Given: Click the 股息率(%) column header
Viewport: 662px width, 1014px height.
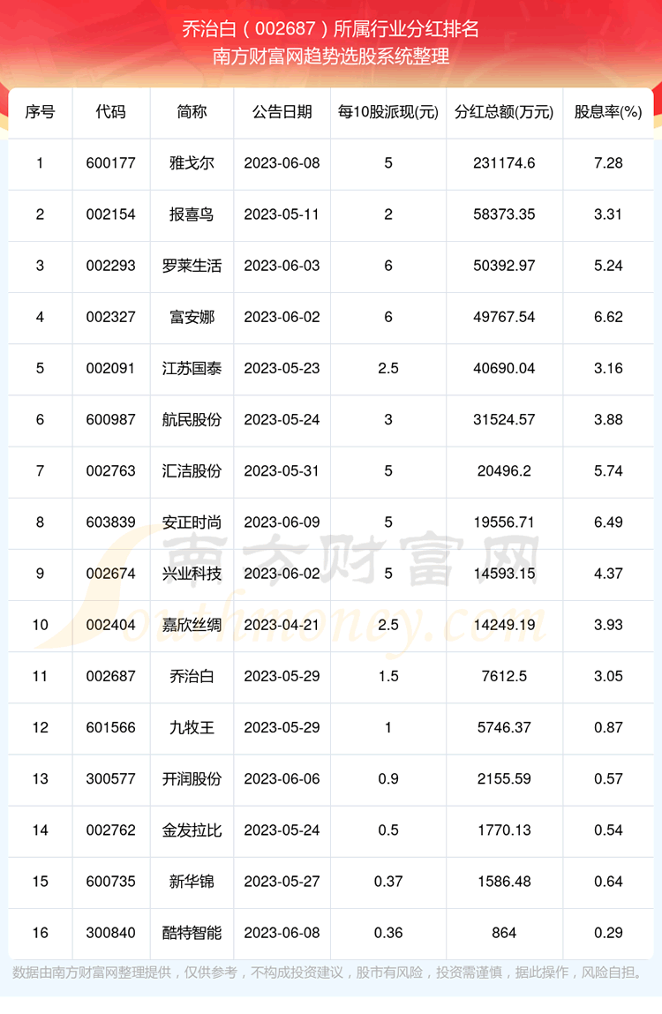Looking at the screenshot, I should pyautogui.click(x=608, y=112).
